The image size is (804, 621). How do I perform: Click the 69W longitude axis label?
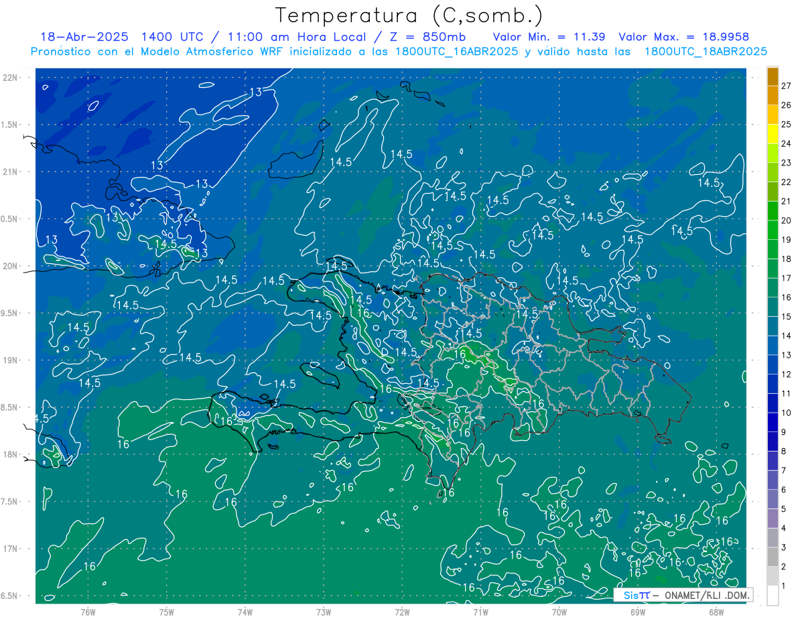(637, 612)
